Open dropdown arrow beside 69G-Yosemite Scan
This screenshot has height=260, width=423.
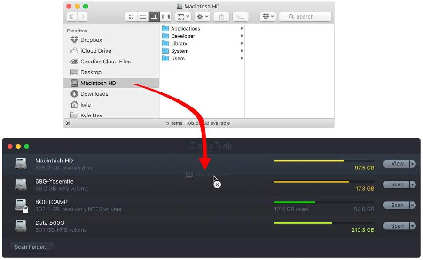[x=413, y=184]
